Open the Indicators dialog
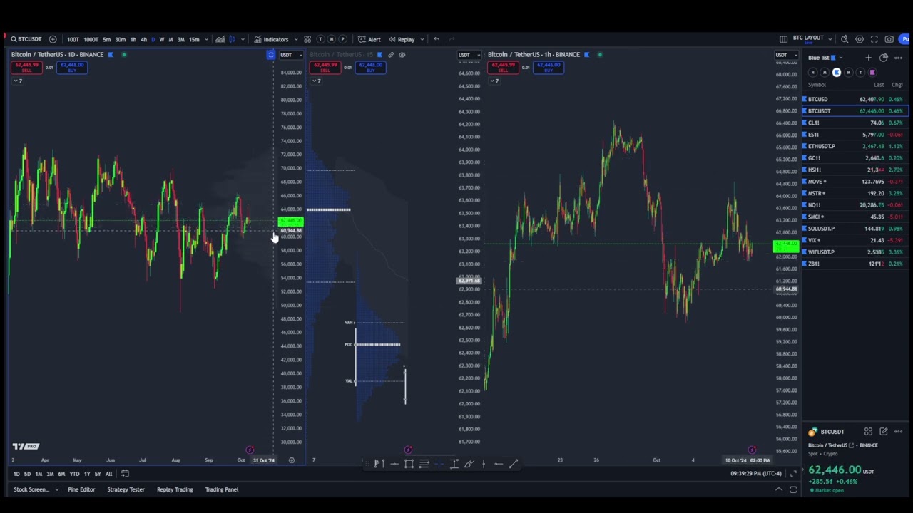 pyautogui.click(x=271, y=39)
